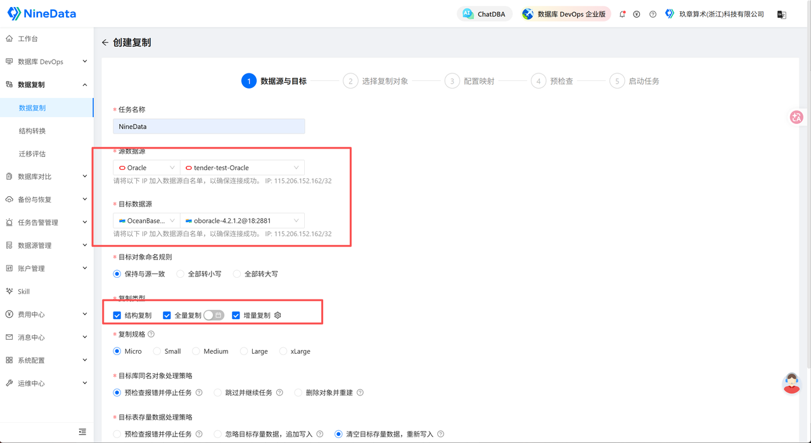Image resolution: width=811 pixels, height=443 pixels.
Task: Click the 消息中心 envelope icon
Action: (x=10, y=337)
